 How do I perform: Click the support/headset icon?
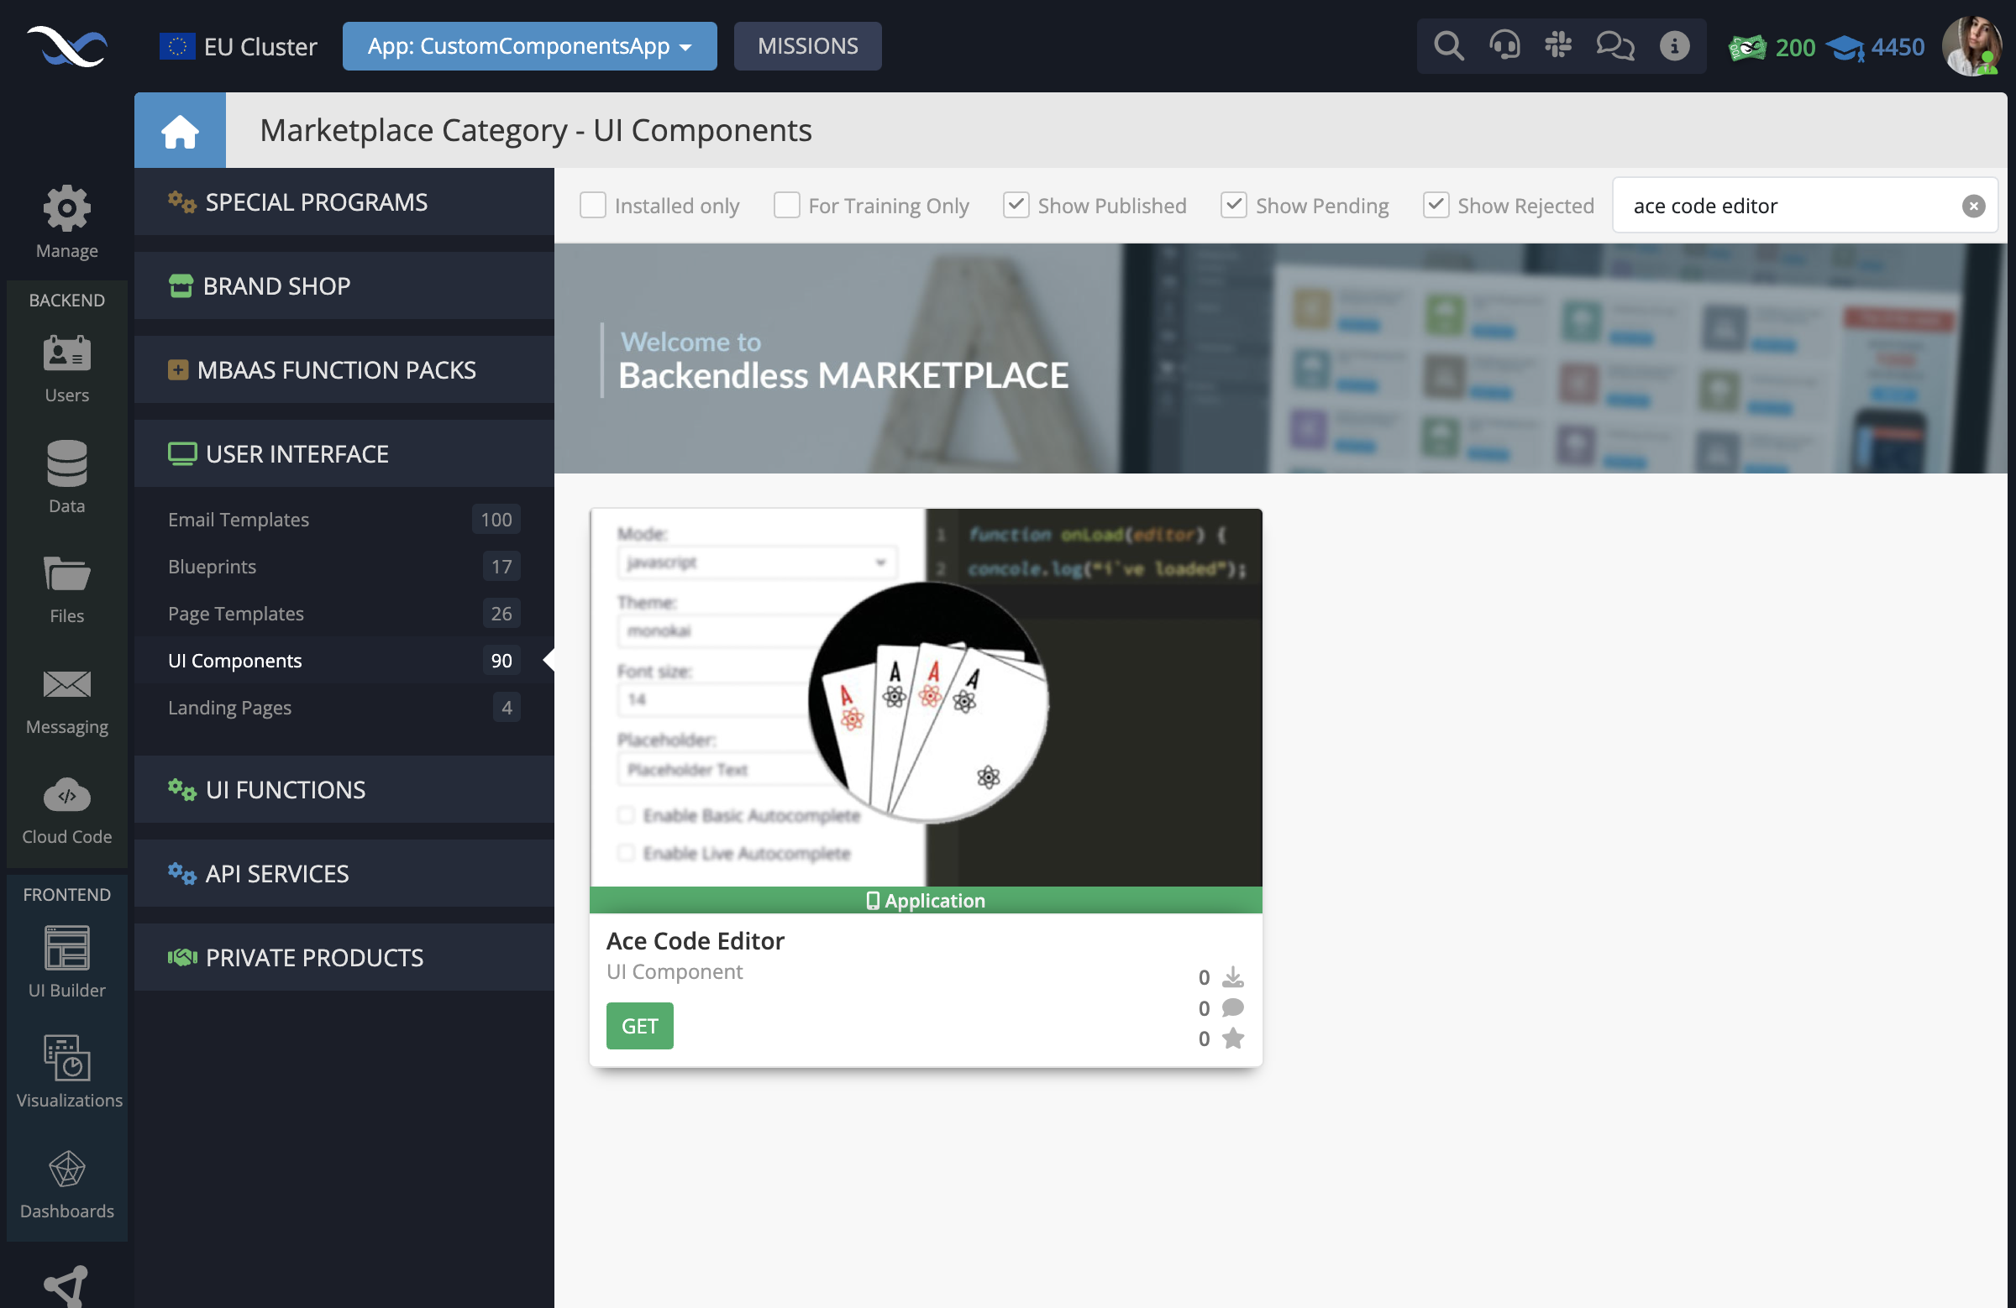pyautogui.click(x=1504, y=45)
